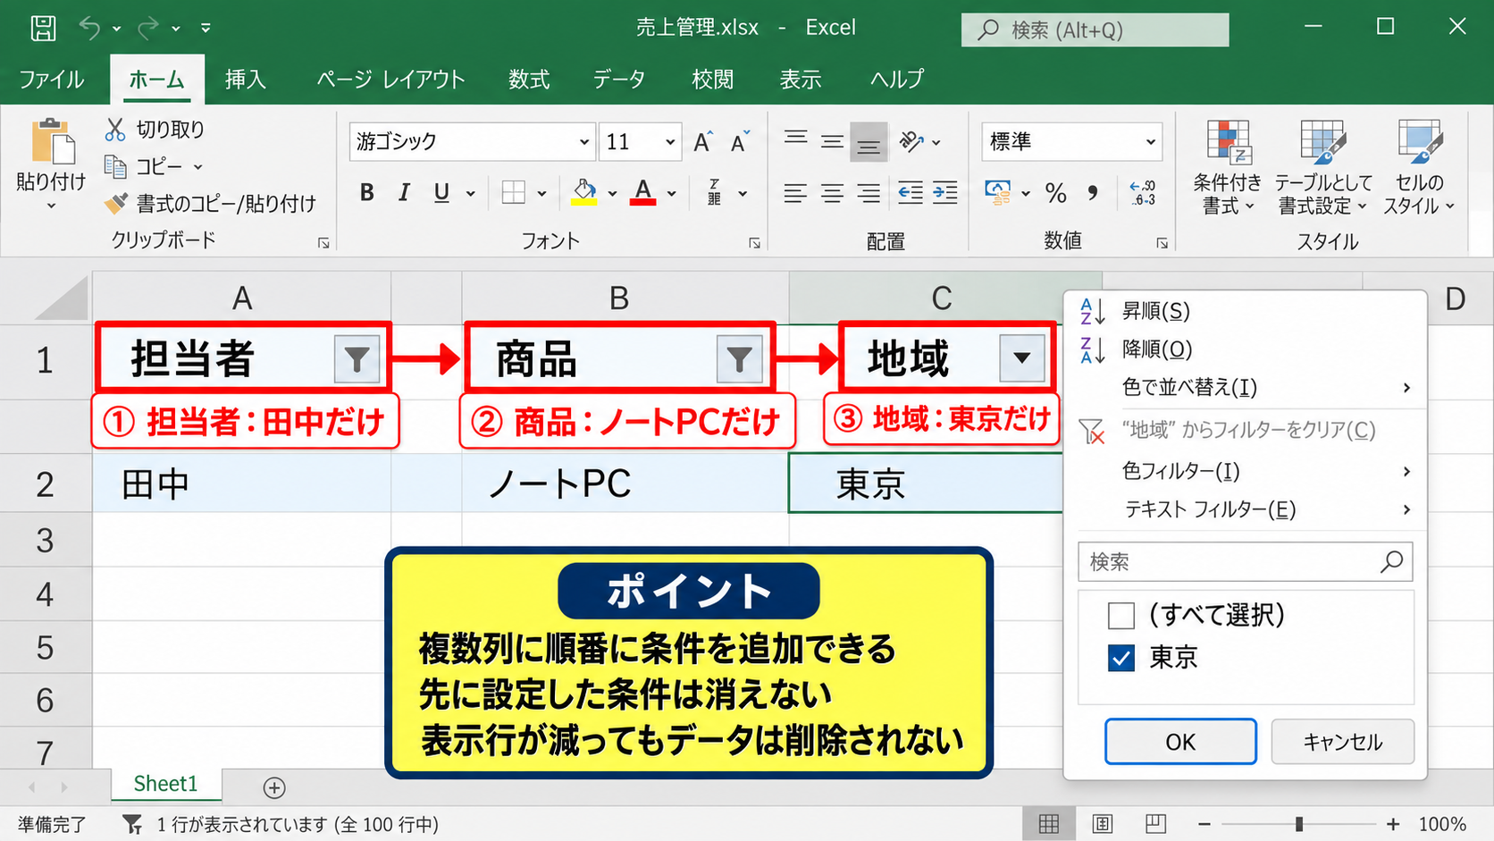Decrease font size with small A icon
This screenshot has width=1494, height=841.
[x=740, y=142]
